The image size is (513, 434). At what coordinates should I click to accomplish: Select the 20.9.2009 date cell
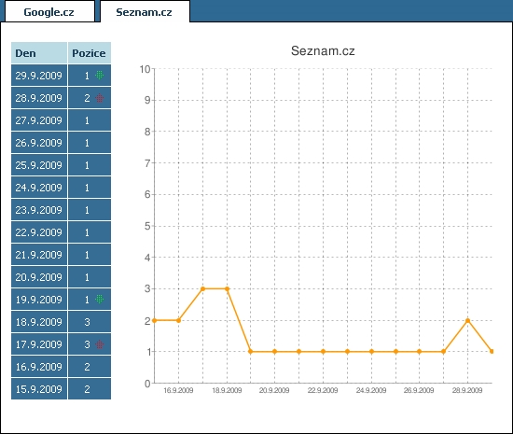point(39,277)
